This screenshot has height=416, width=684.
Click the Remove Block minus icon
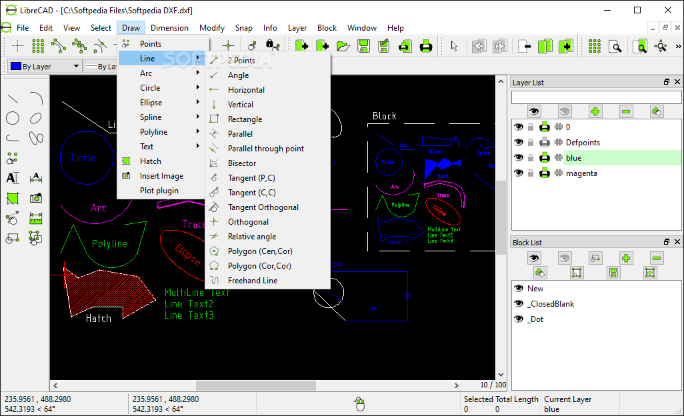click(657, 258)
